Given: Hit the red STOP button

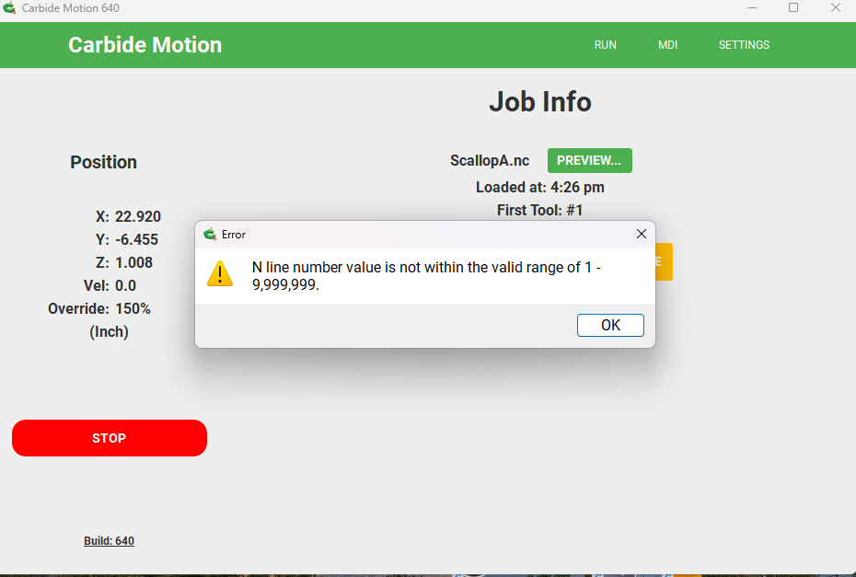Looking at the screenshot, I should [110, 438].
